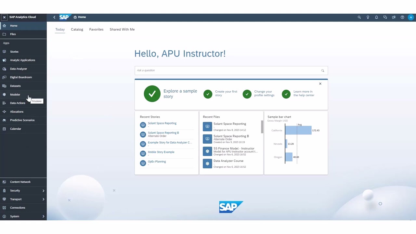This screenshot has height=234, width=416.
Task: Open search from the header magnifier icon
Action: click(359, 17)
